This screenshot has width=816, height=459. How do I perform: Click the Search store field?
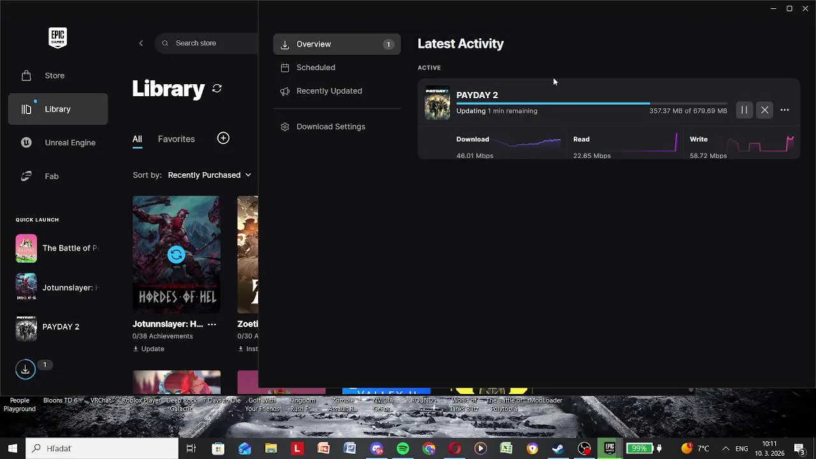tap(207, 43)
